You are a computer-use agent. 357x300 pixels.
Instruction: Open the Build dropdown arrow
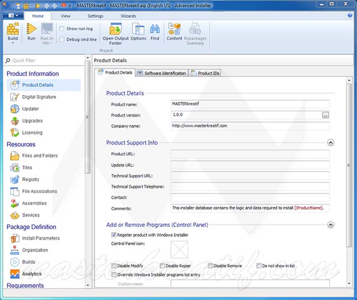click(13, 43)
